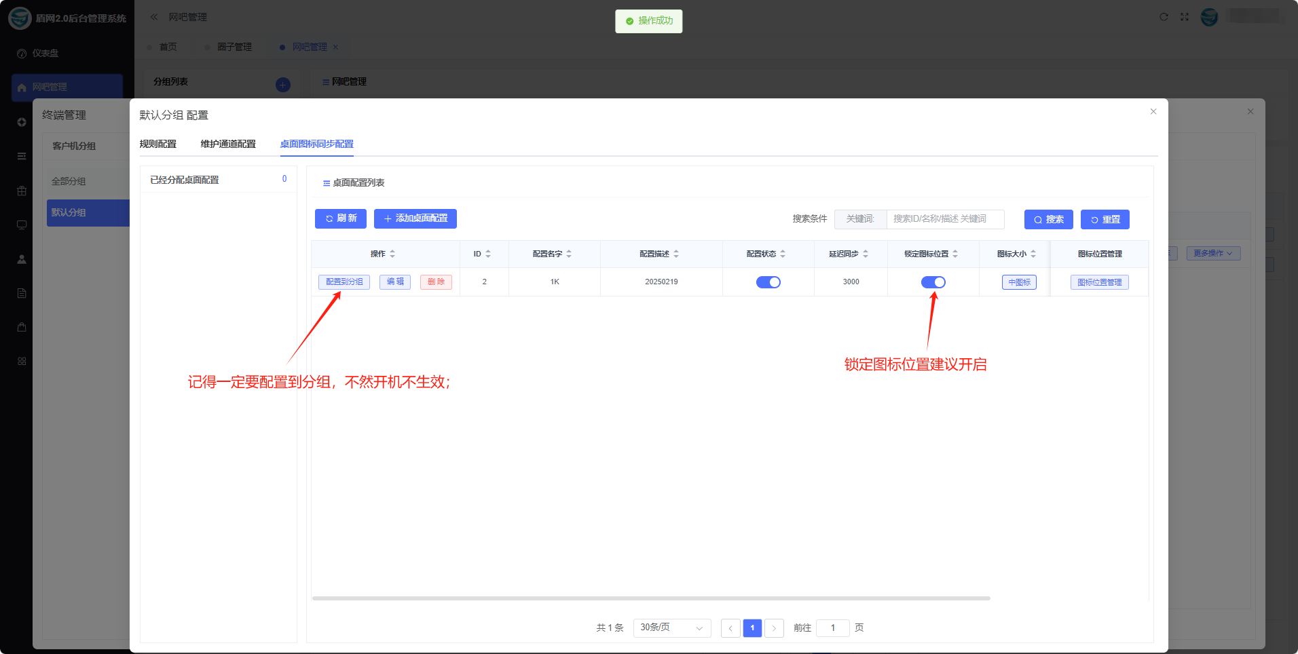Click the user avatar icon

[1209, 17]
